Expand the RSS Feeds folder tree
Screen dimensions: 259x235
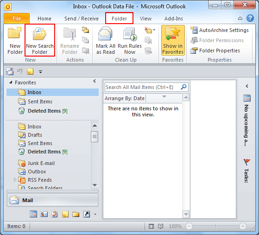point(15,179)
